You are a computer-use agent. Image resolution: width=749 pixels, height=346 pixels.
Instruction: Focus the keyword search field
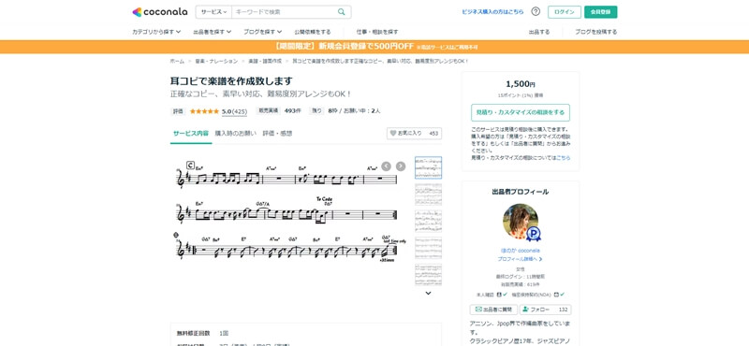pos(284,12)
